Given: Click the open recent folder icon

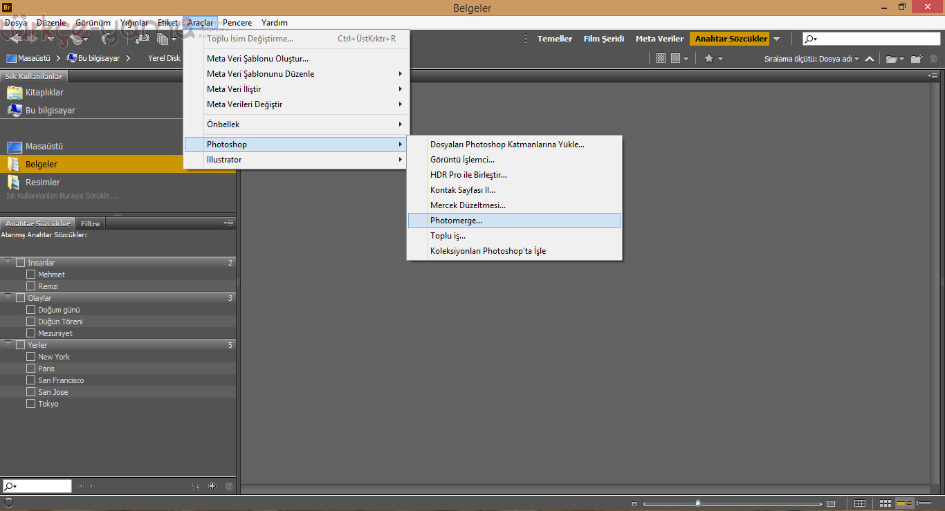Looking at the screenshot, I should (x=891, y=59).
